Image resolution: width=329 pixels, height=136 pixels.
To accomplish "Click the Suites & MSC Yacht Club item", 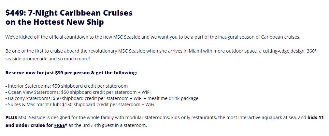I will (x=80, y=105).
